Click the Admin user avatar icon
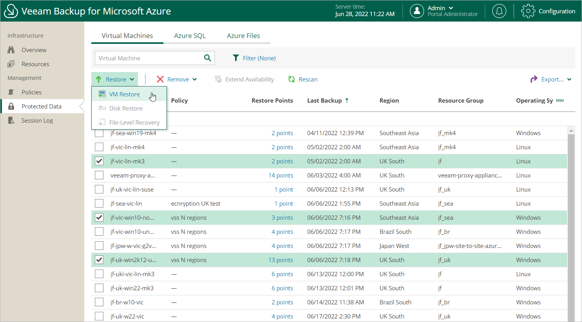The image size is (582, 322). point(417,11)
